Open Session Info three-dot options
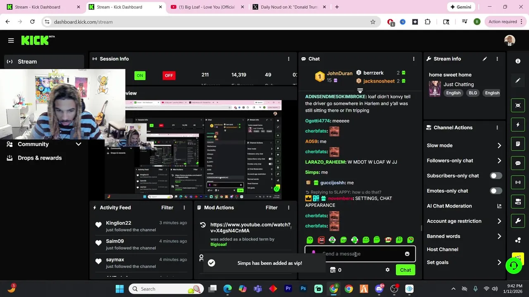The height and width of the screenshot is (297, 529). [x=288, y=59]
